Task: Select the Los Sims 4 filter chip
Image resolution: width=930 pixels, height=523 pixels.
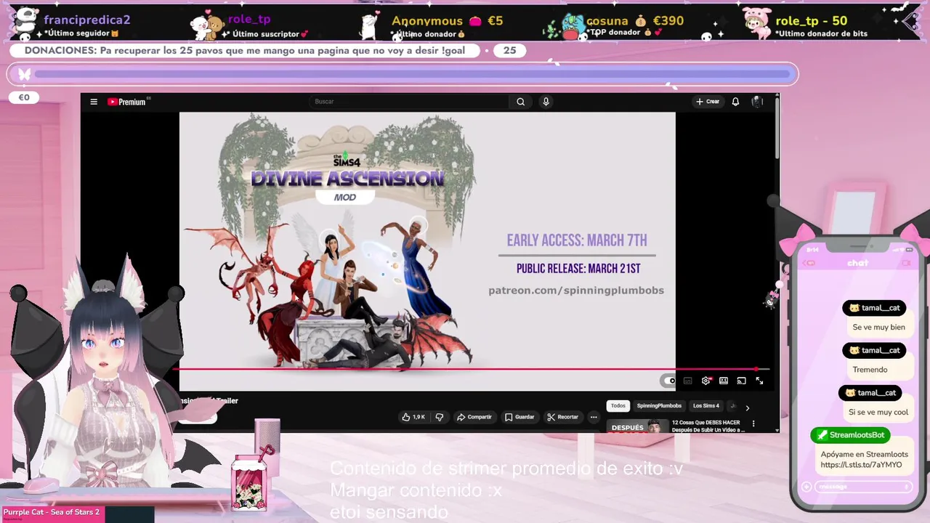Action: tap(705, 406)
